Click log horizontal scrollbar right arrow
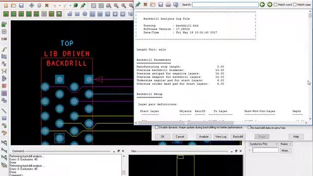Viewport: 313px width, 176px height. tap(306, 123)
